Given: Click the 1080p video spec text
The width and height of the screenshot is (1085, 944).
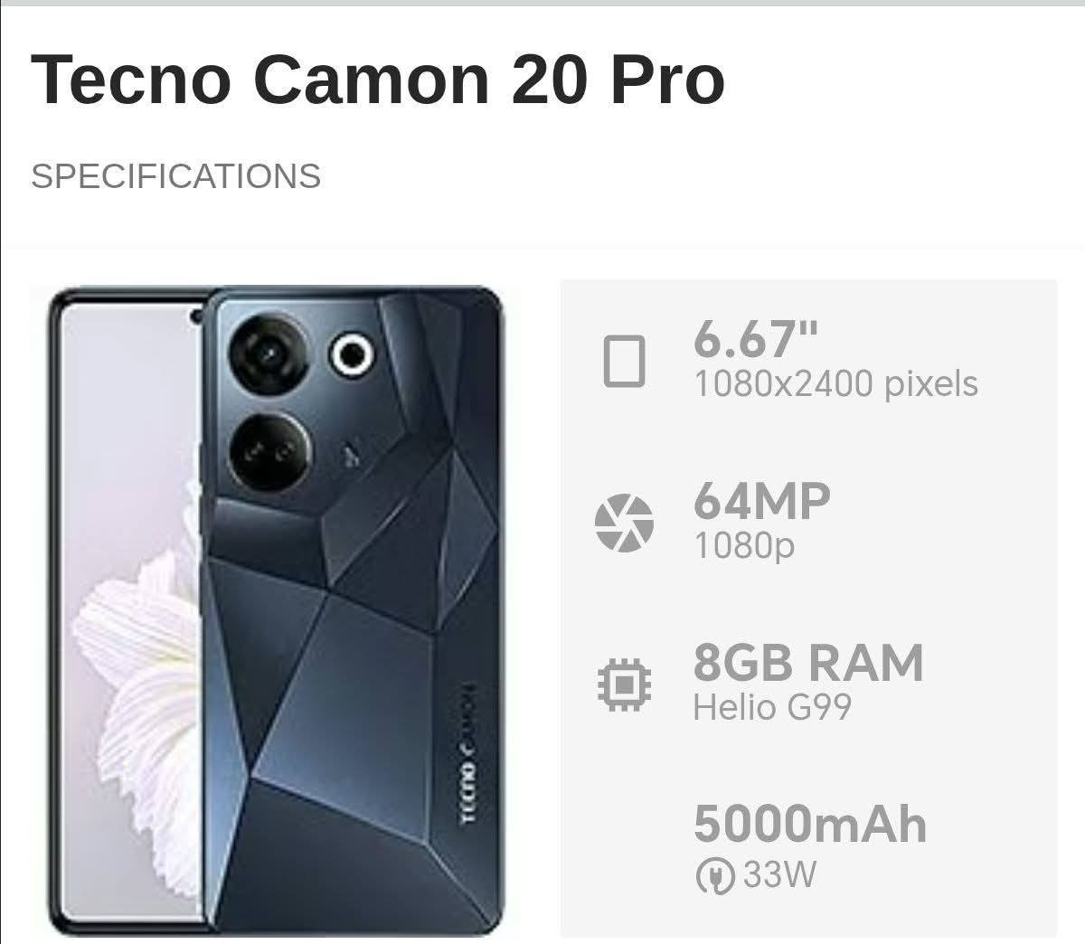Looking at the screenshot, I should point(744,545).
